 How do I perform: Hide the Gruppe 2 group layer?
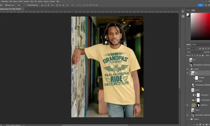(x=187, y=69)
